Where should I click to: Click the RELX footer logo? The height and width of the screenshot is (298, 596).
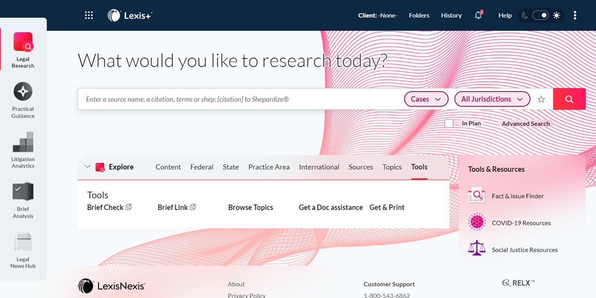pyautogui.click(x=518, y=283)
